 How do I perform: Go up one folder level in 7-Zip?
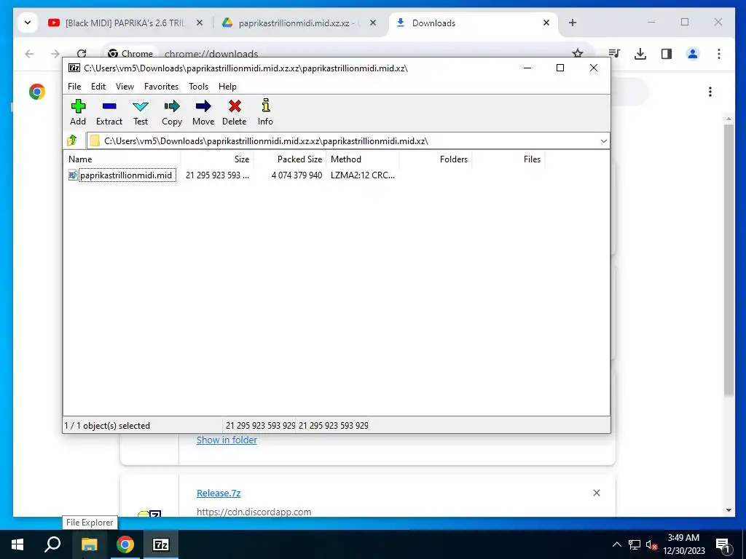[72, 140]
